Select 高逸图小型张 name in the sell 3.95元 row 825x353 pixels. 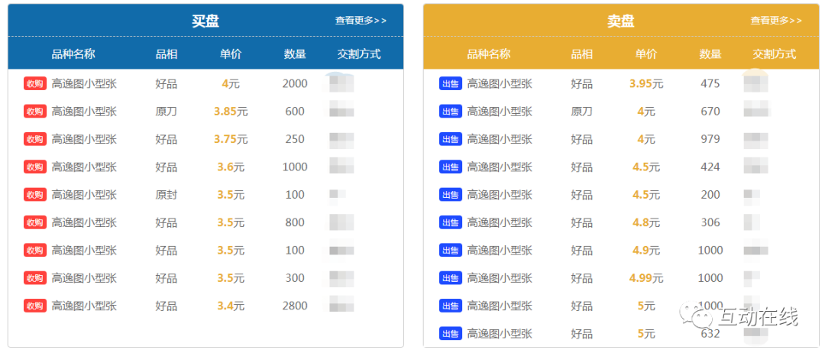tap(500, 83)
